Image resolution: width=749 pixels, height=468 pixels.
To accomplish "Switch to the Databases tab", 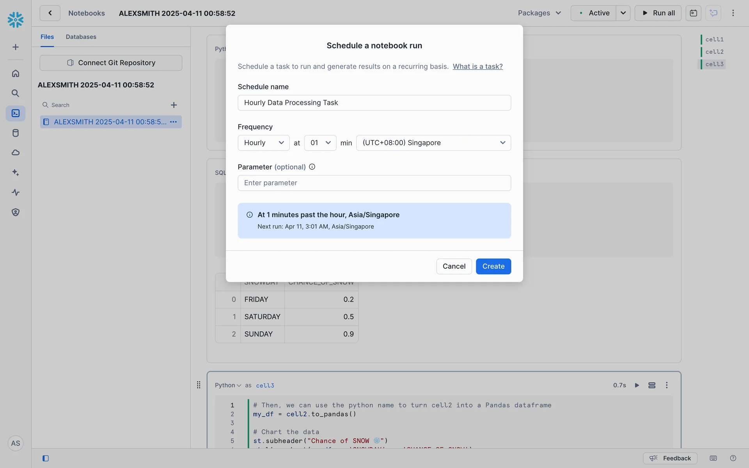I will point(81,37).
